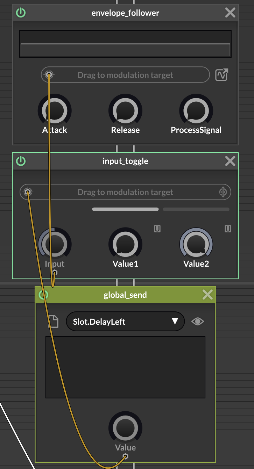
Task: Click the Release knob
Action: pyautogui.click(x=125, y=111)
